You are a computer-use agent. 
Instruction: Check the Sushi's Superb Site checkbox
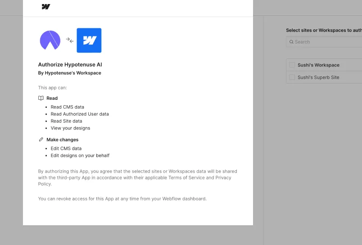[292, 77]
